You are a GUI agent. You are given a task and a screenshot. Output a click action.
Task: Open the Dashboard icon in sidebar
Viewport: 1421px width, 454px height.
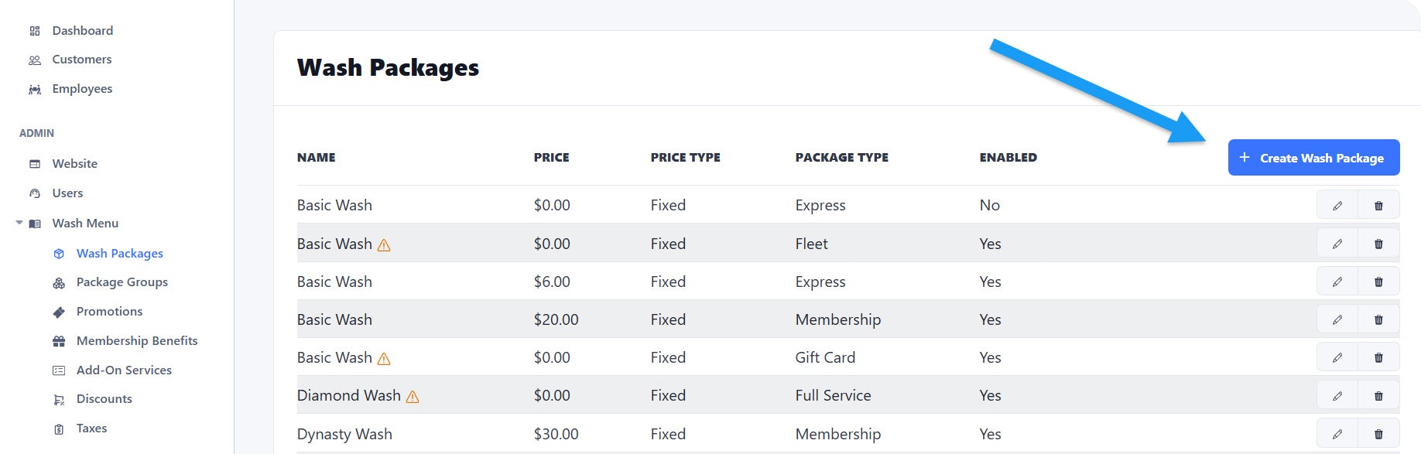(x=35, y=31)
